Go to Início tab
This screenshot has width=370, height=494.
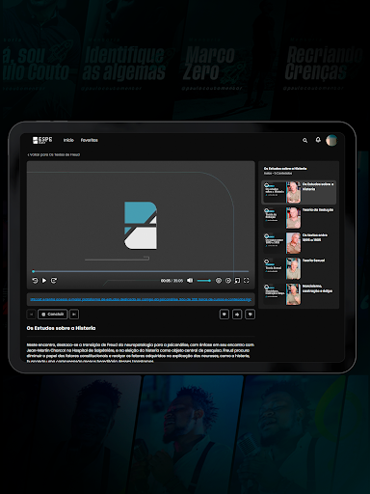68,140
